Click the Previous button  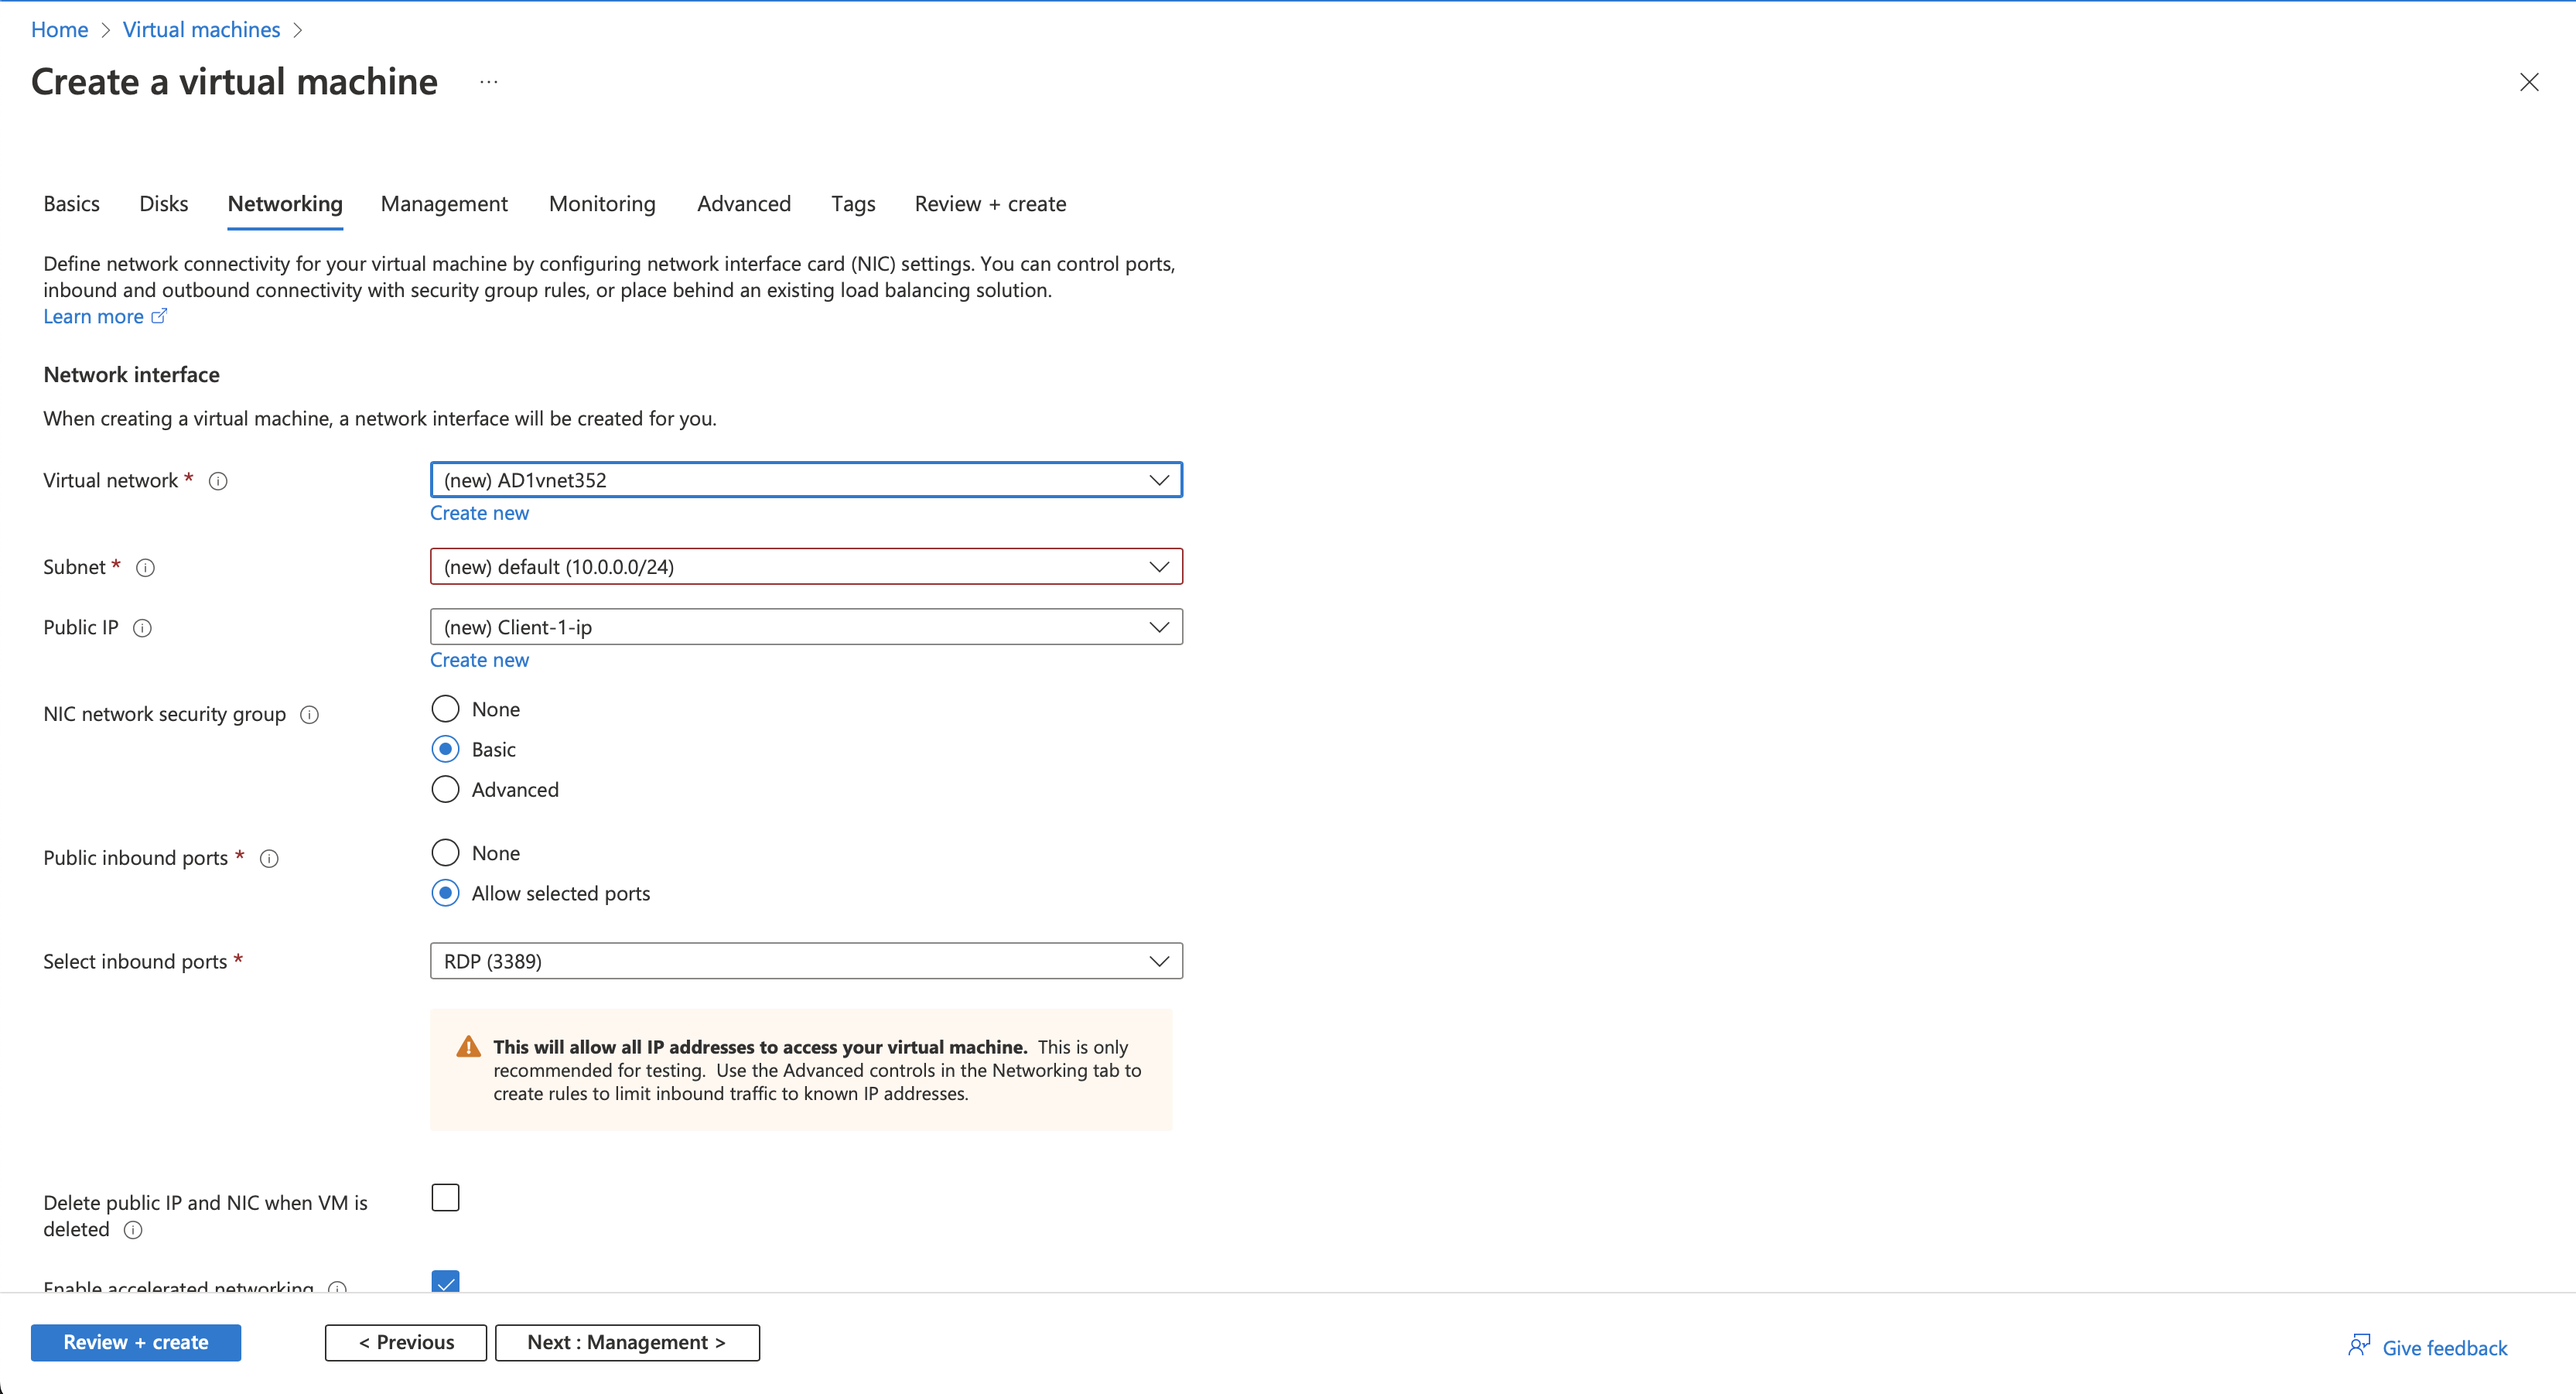[406, 1343]
